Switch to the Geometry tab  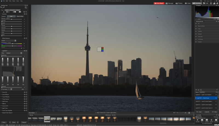point(12,10)
